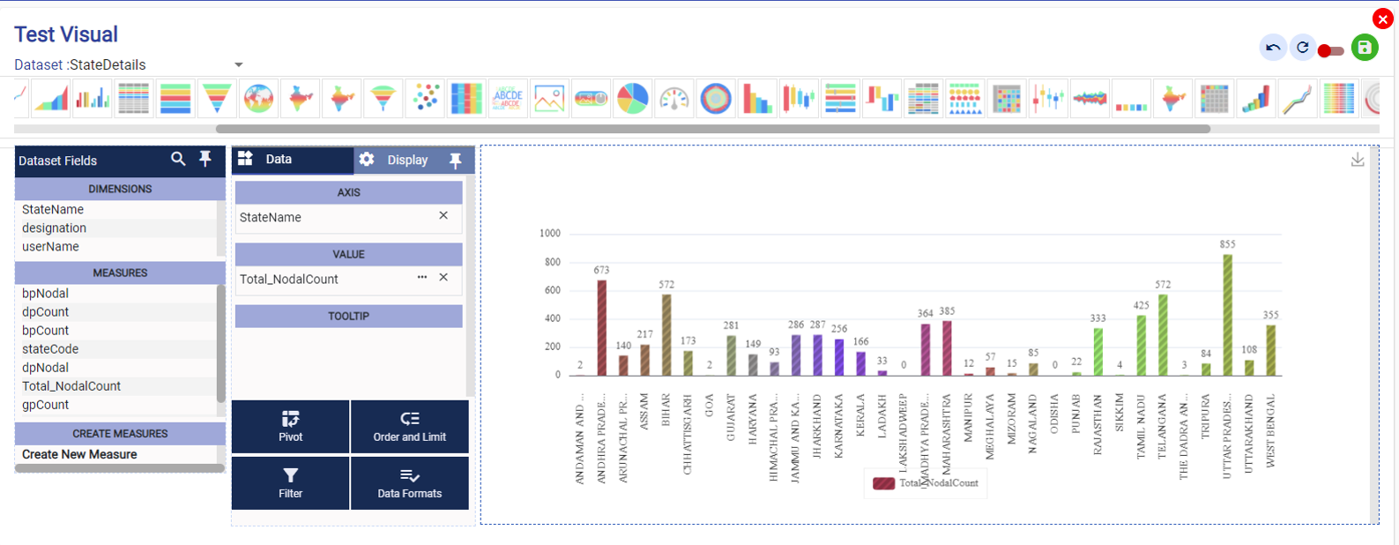Open Total_NodalCount value options ellipsis
The height and width of the screenshot is (545, 1399).
tap(422, 278)
